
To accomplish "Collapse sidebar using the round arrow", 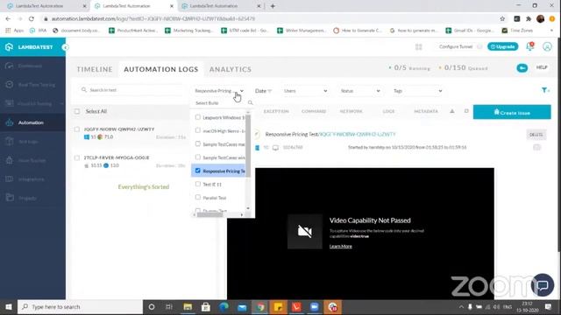I will coord(65,47).
